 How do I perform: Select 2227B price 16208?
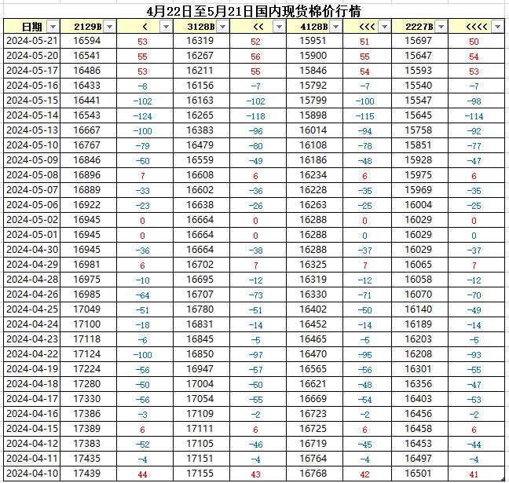point(418,354)
